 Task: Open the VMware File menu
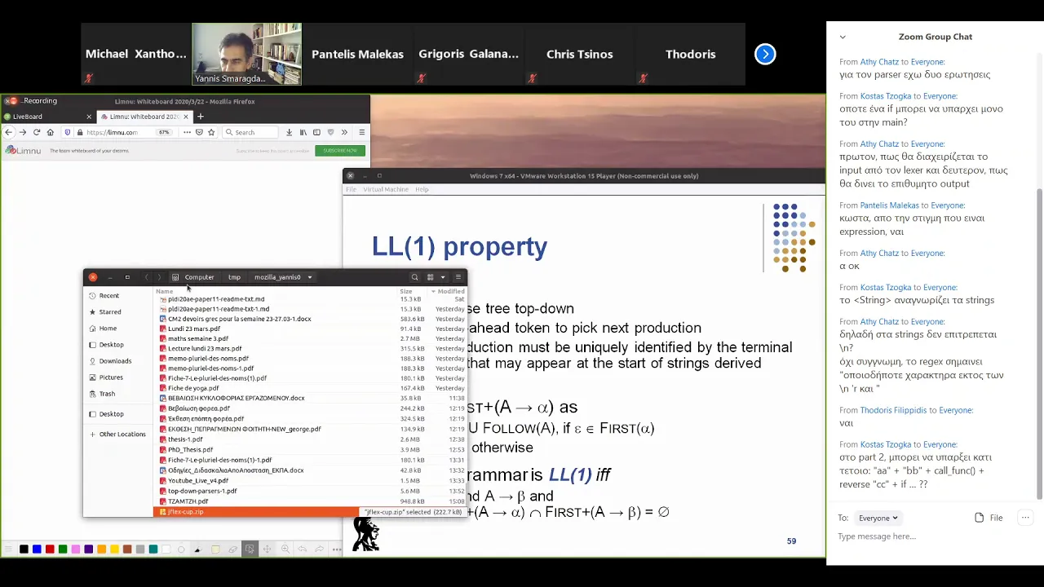[x=351, y=189]
